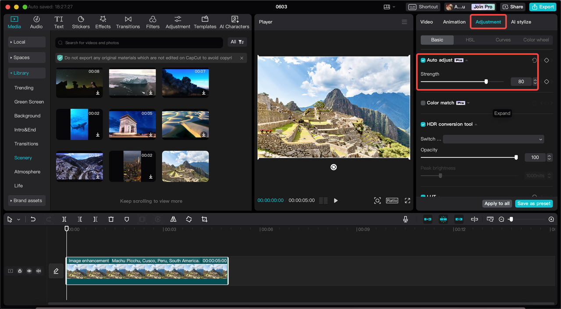Enter fullscreen player view
This screenshot has width=561, height=309.
pyautogui.click(x=407, y=200)
